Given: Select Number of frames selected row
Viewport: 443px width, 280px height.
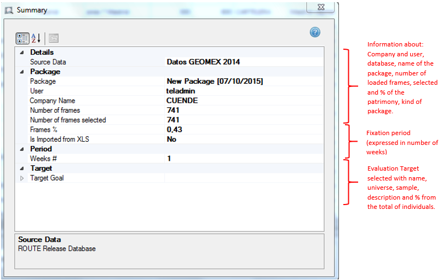Looking at the screenshot, I should (68, 120).
